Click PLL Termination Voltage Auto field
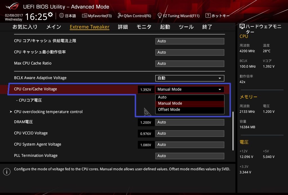Image resolution: width=288 pixels, height=195 pixels. pyautogui.click(x=190, y=156)
